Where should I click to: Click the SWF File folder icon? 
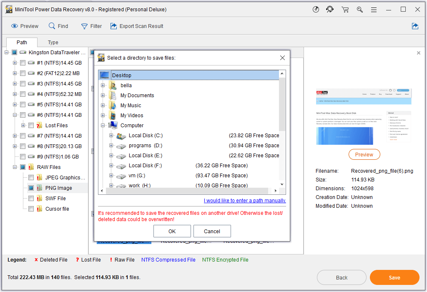(x=40, y=198)
